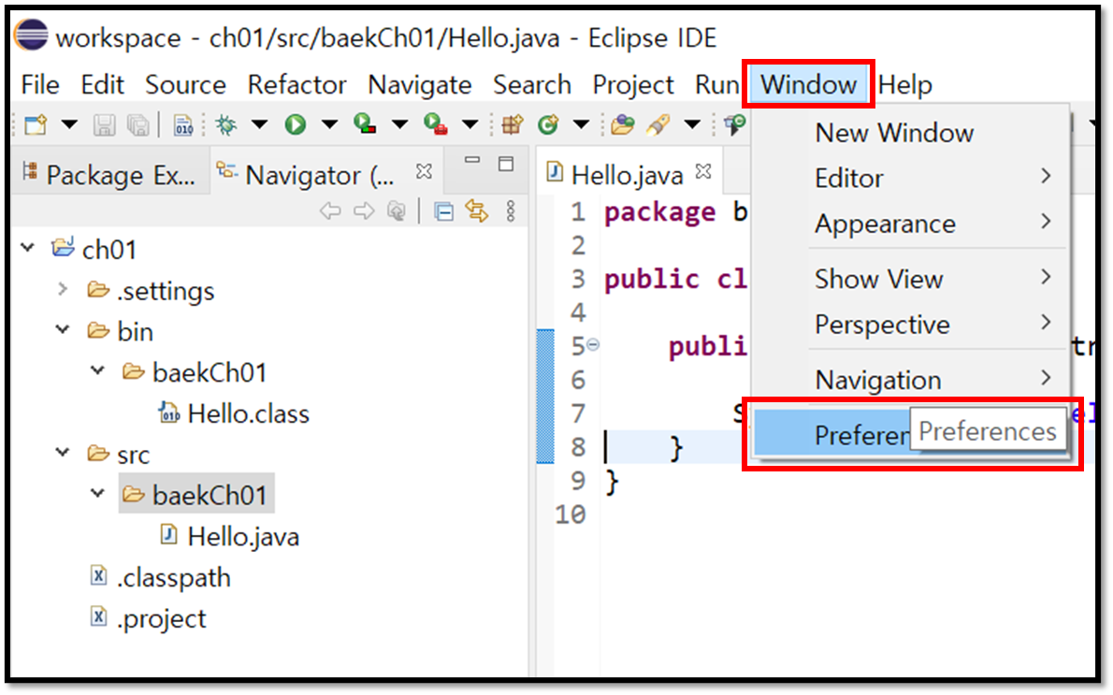
Task: Expand the .settings folder
Action: [63, 289]
